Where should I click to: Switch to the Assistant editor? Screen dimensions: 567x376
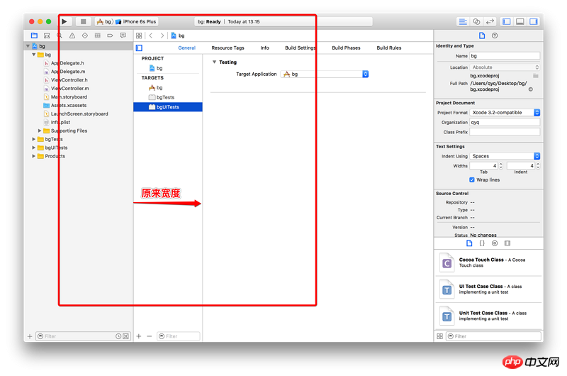click(476, 22)
